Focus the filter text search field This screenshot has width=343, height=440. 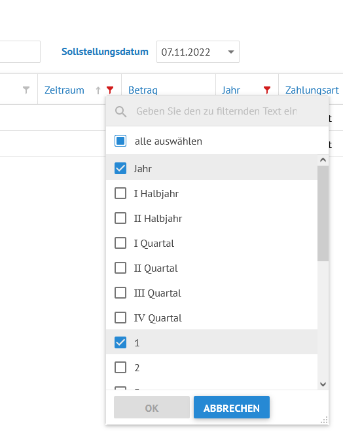(217, 111)
